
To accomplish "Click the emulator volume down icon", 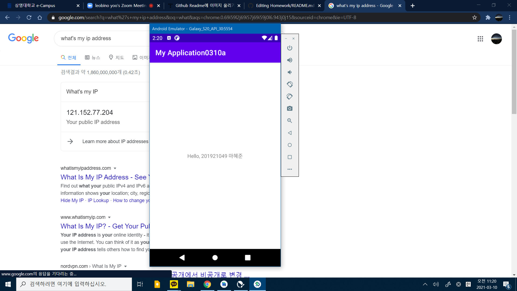I will tap(290, 72).
